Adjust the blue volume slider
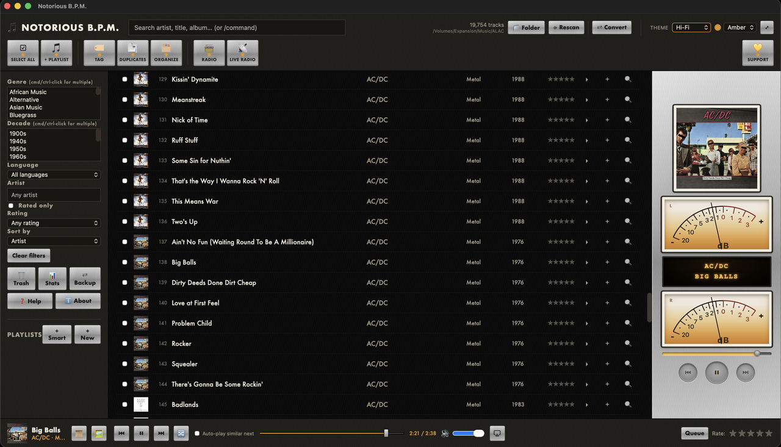Screen dimensions: 781x447 tap(468, 433)
